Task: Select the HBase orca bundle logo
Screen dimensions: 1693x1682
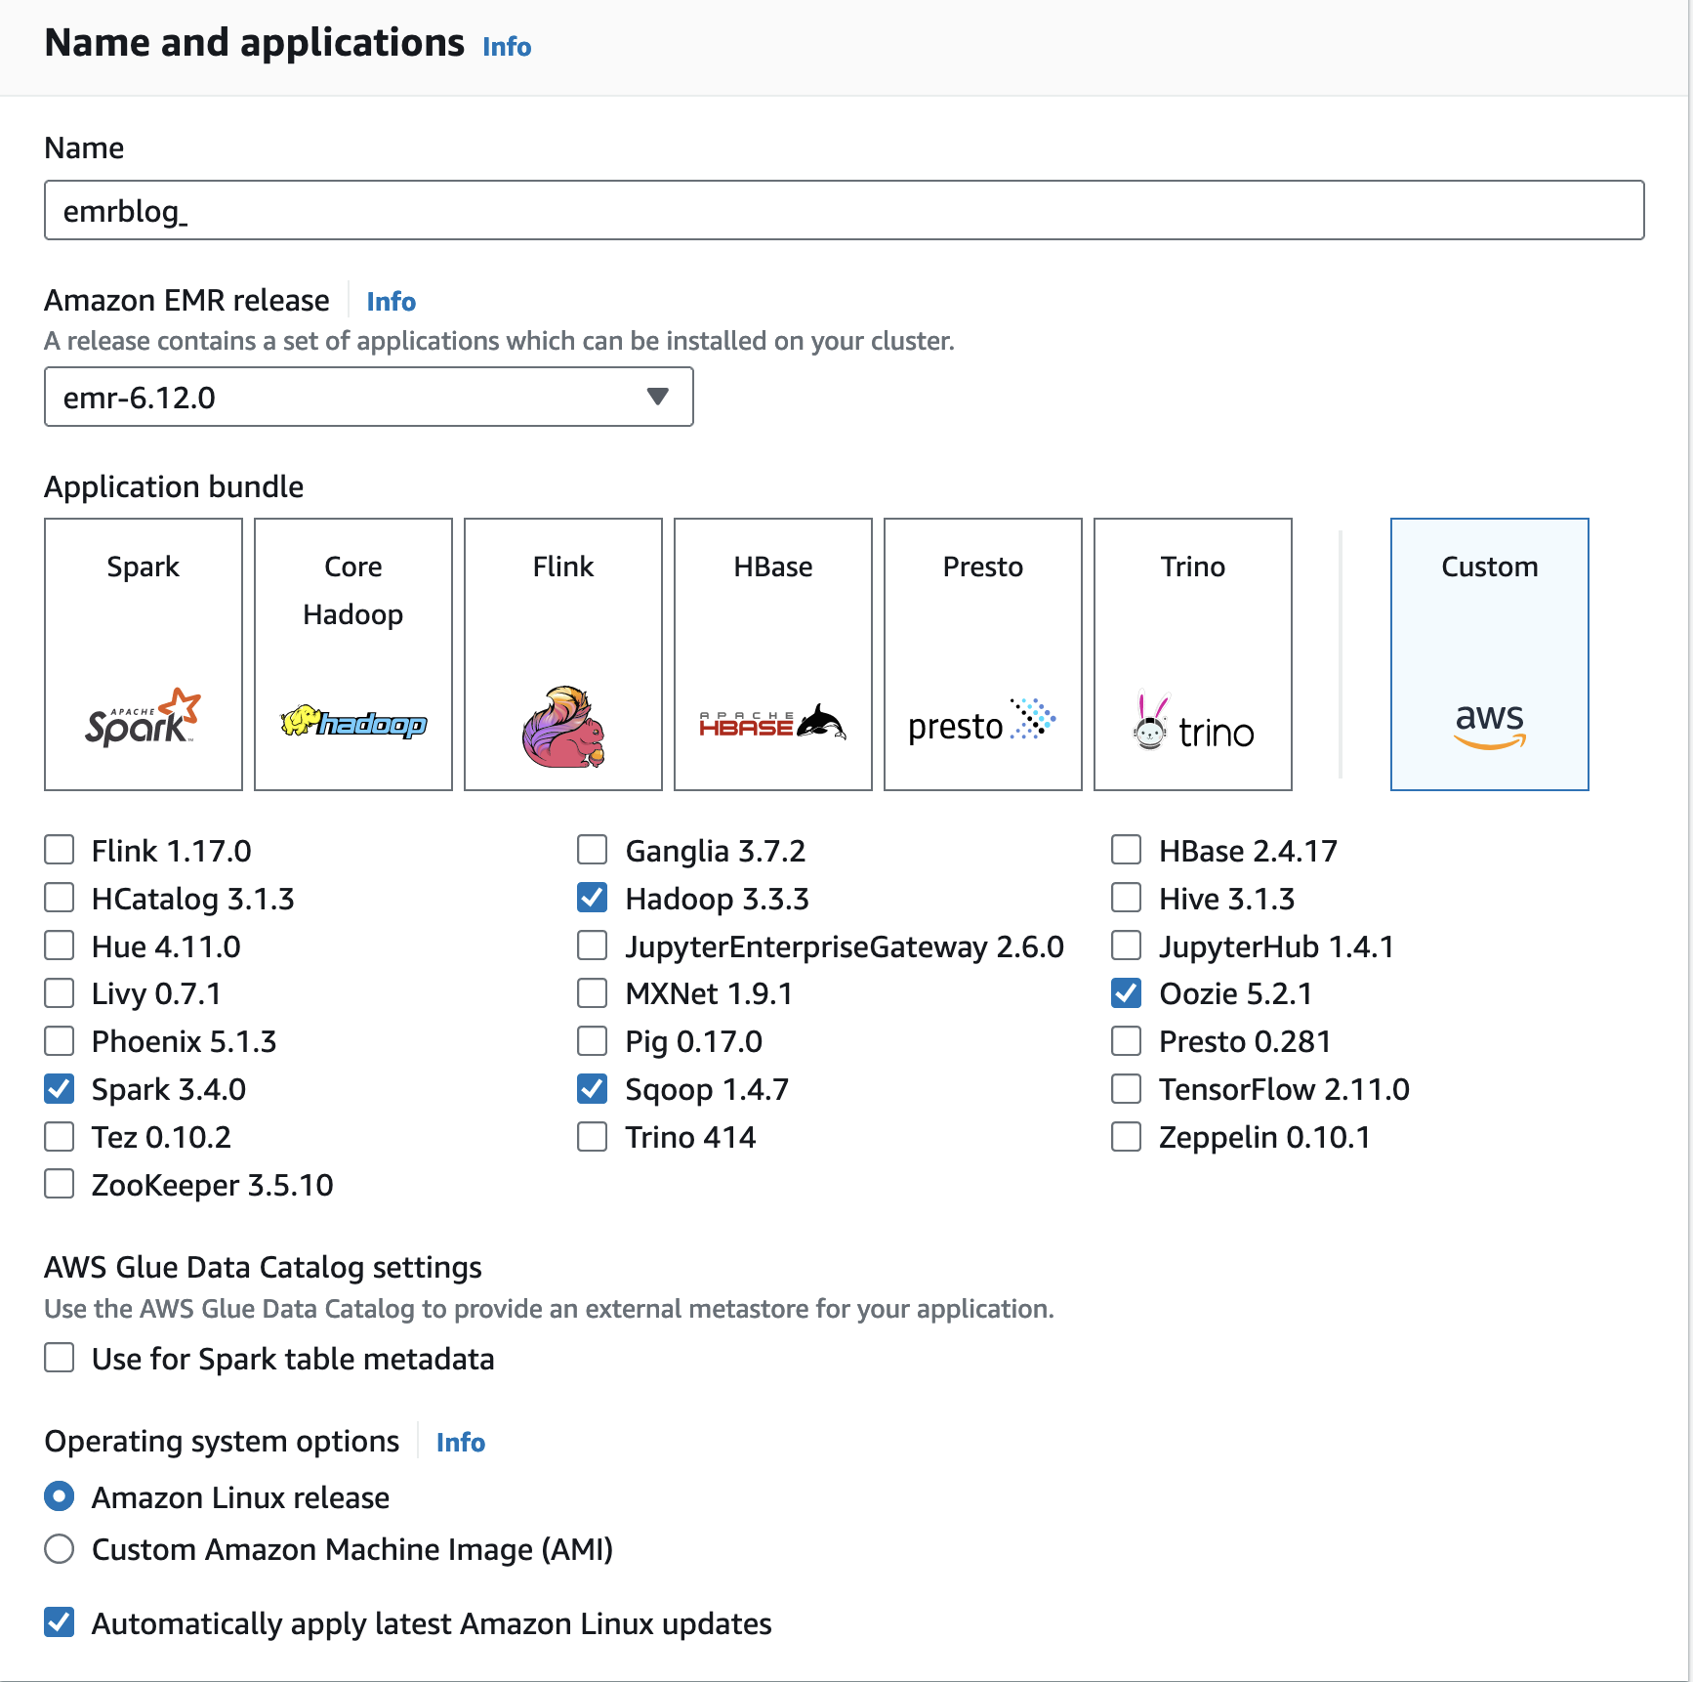Action: click(x=772, y=723)
